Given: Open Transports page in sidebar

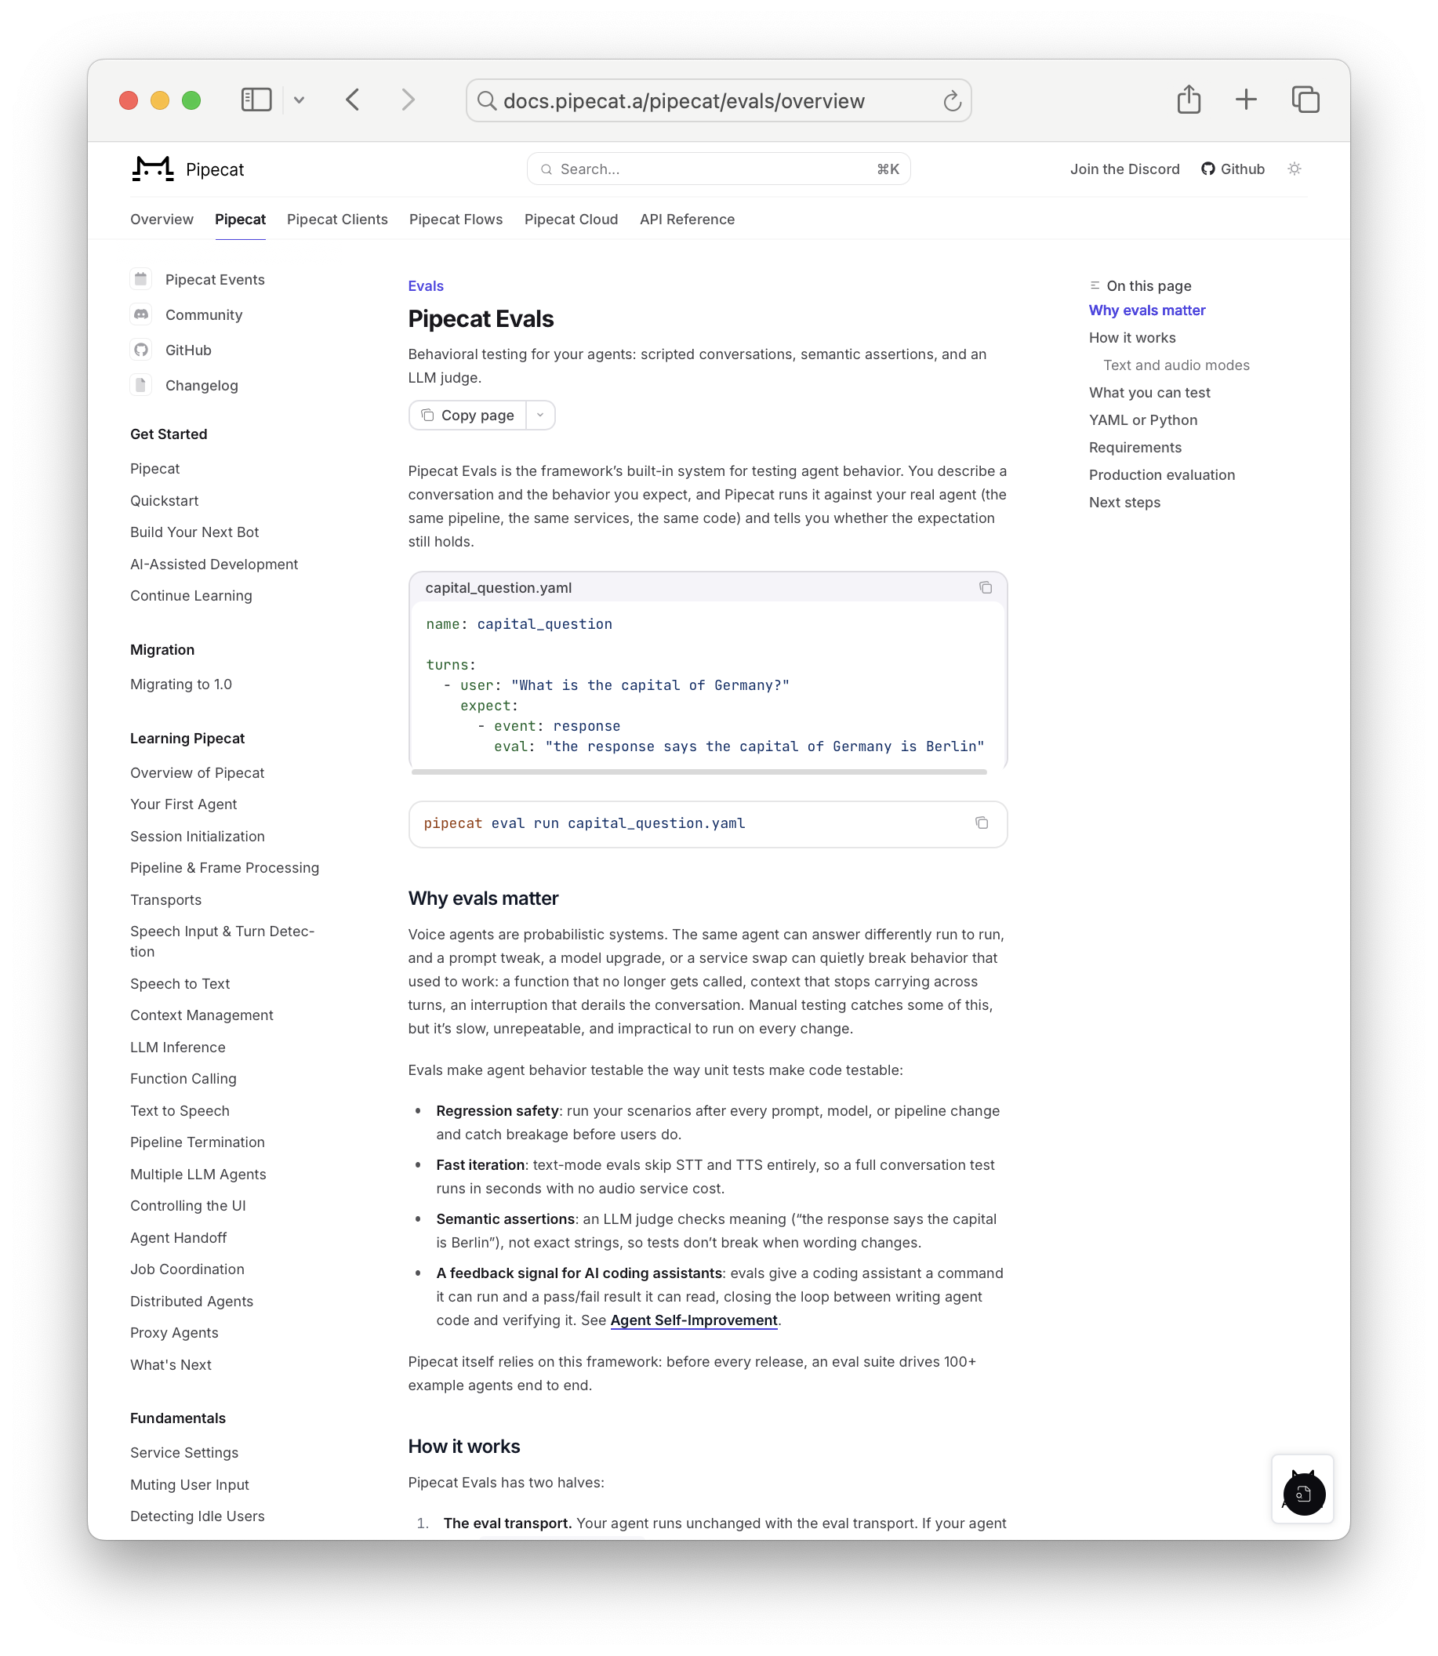Looking at the screenshot, I should [165, 899].
